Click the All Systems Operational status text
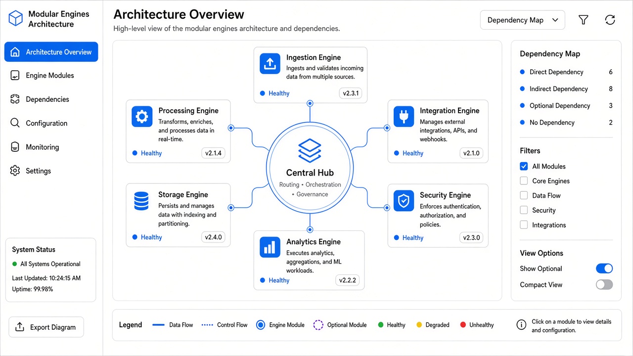Viewport: 633px width, 356px height. (50, 264)
